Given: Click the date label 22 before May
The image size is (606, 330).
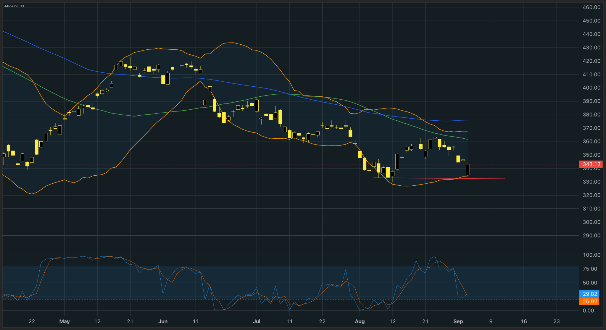Looking at the screenshot, I should 32,321.
